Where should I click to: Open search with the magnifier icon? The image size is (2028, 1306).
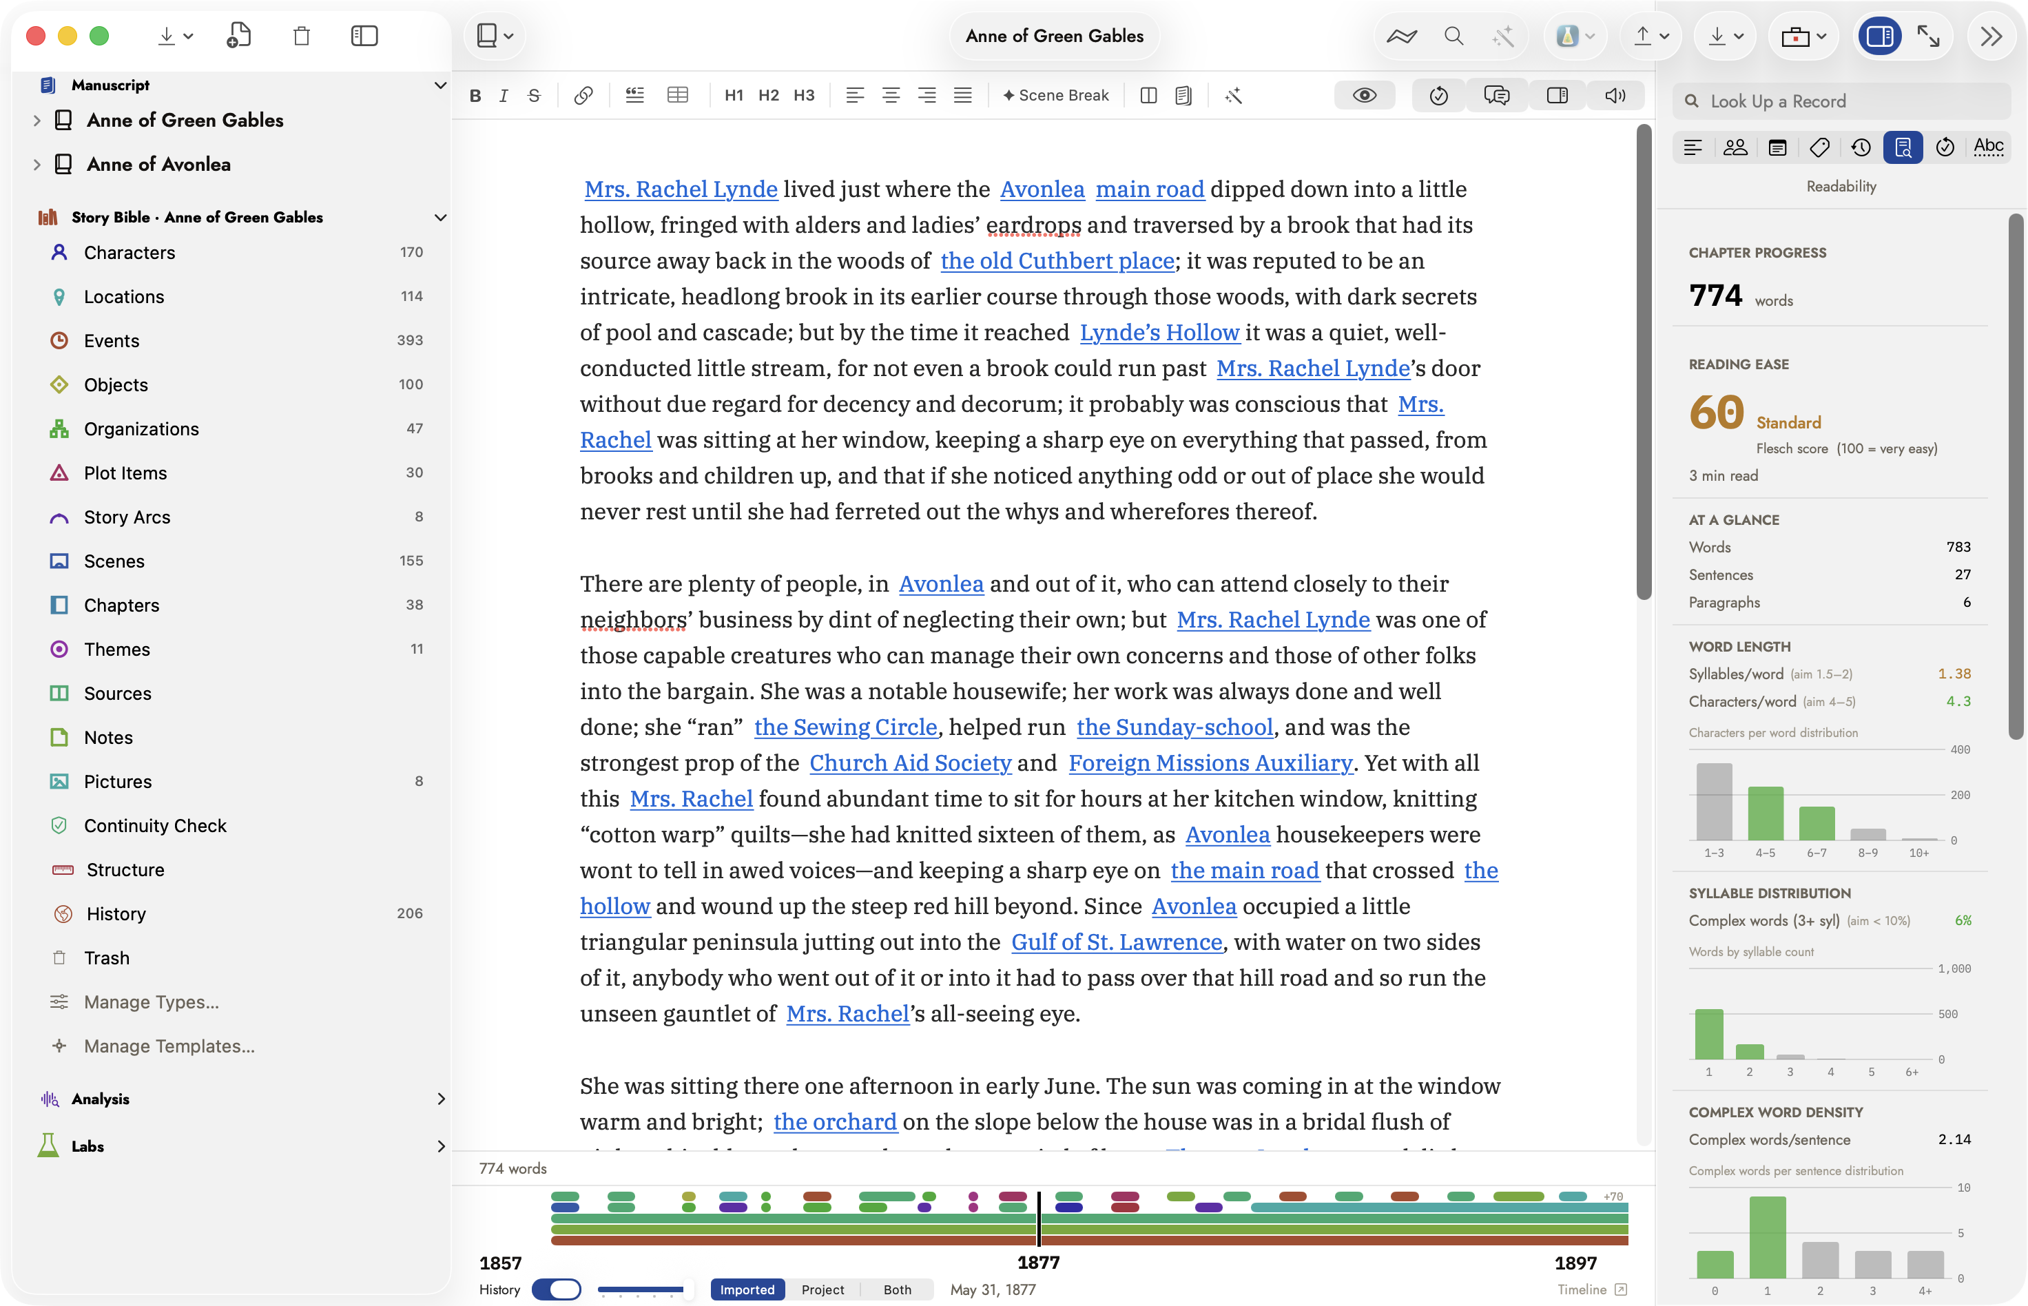(1453, 36)
